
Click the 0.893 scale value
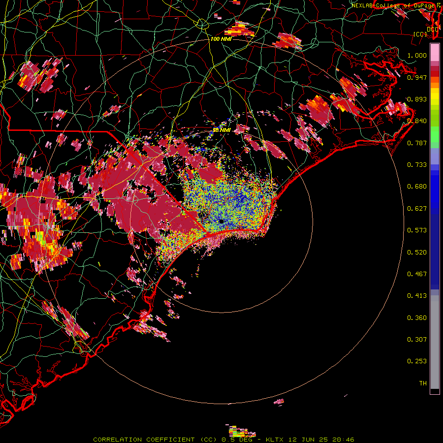pos(417,99)
